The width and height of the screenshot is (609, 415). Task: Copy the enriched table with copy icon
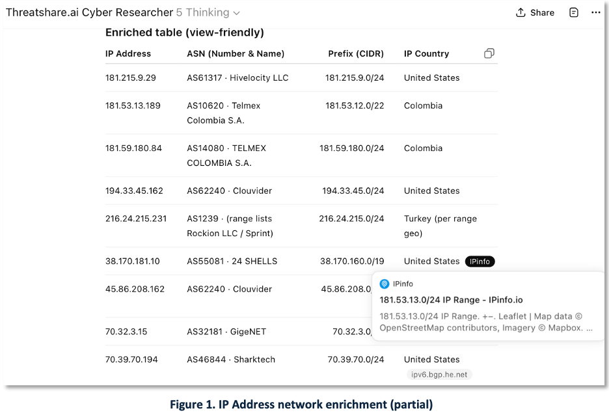pos(489,53)
